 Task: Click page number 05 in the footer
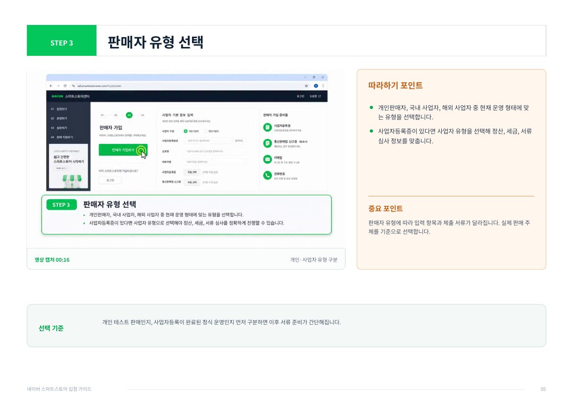543,389
